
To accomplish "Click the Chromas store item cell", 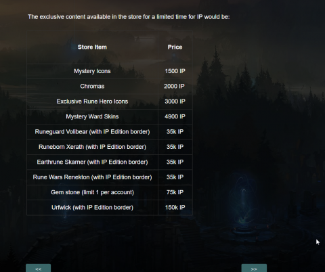I will pos(92,87).
